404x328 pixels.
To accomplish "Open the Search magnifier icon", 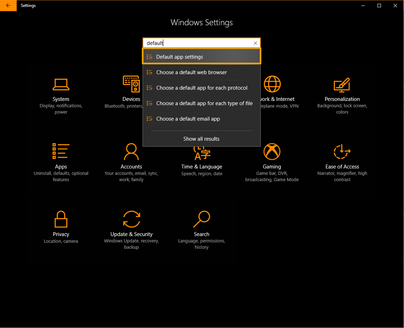I will (x=202, y=219).
